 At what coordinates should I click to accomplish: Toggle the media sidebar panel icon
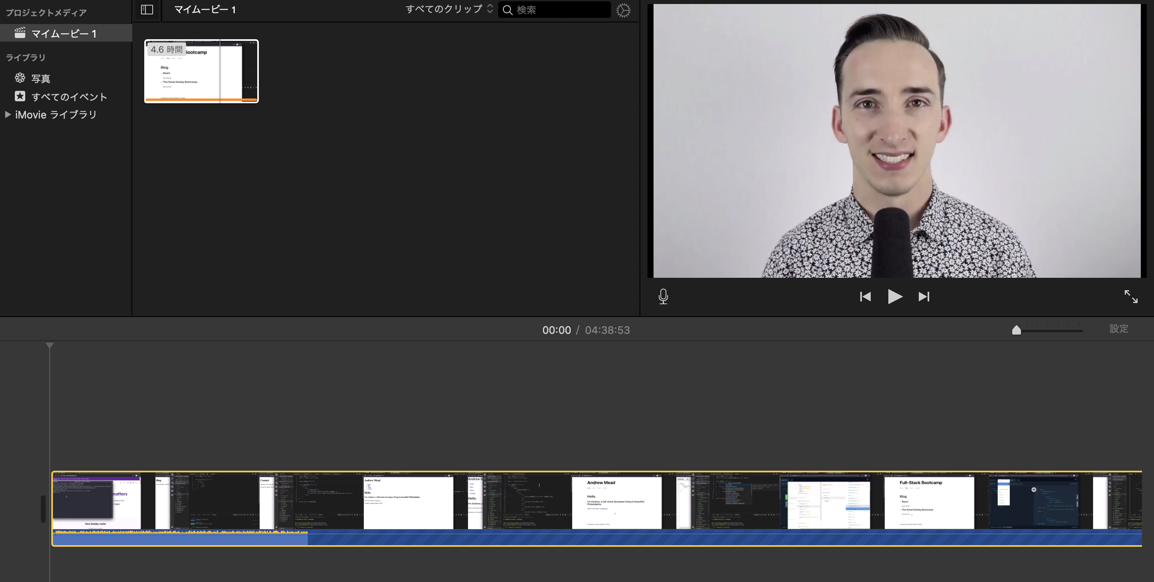[147, 10]
